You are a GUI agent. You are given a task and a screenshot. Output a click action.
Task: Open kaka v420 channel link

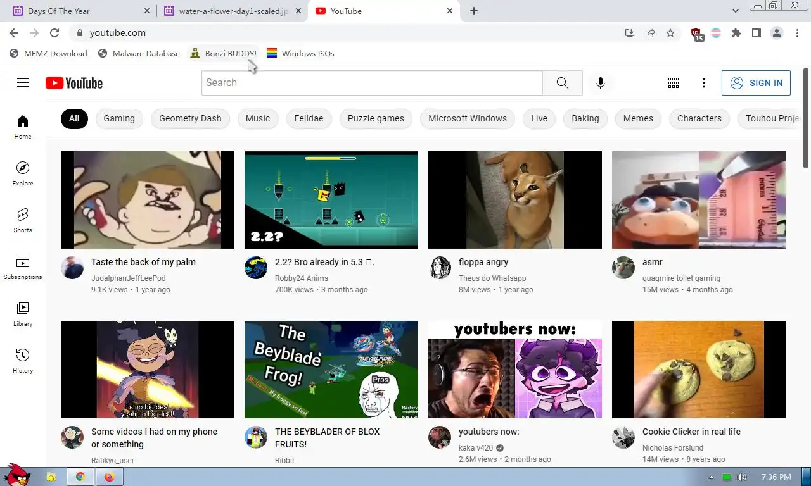476,448
